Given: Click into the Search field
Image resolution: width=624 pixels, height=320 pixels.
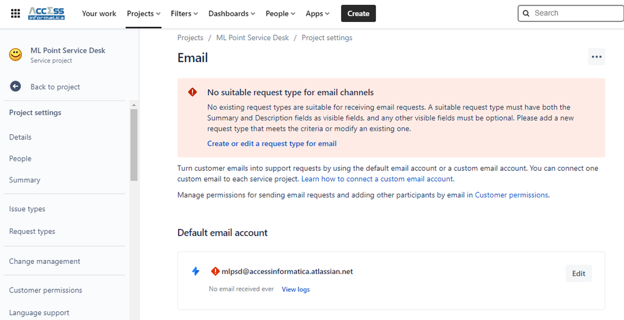Looking at the screenshot, I should tap(575, 13).
